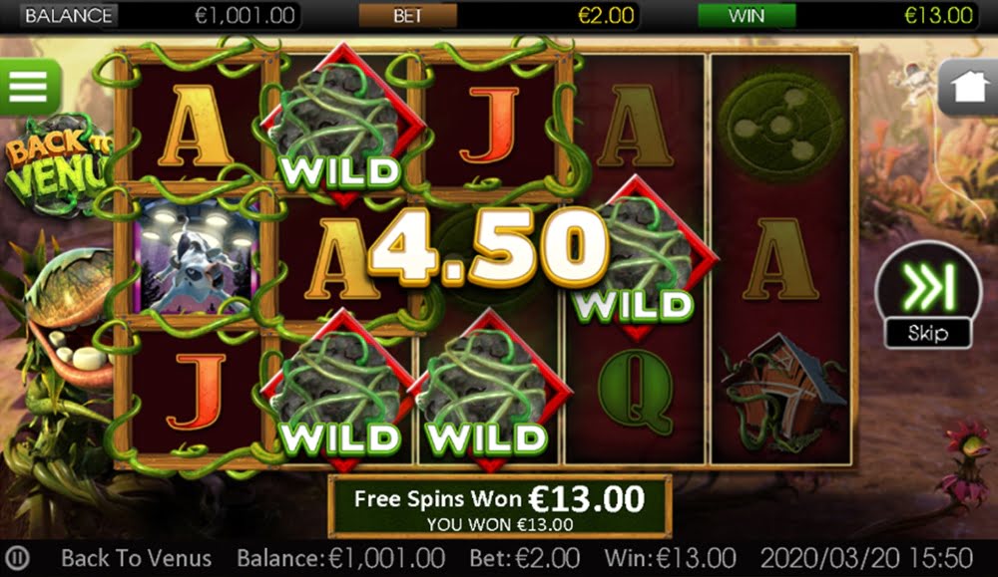Click the date and time display
Image resolution: width=998 pixels, height=577 pixels.
click(866, 559)
